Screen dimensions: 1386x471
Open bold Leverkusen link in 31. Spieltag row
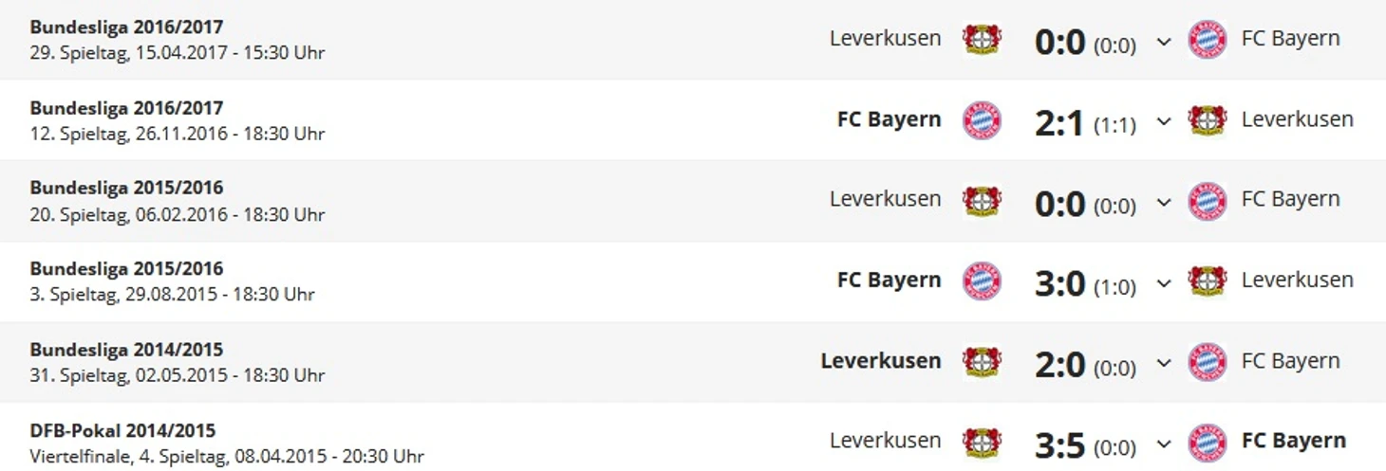pyautogui.click(x=881, y=361)
